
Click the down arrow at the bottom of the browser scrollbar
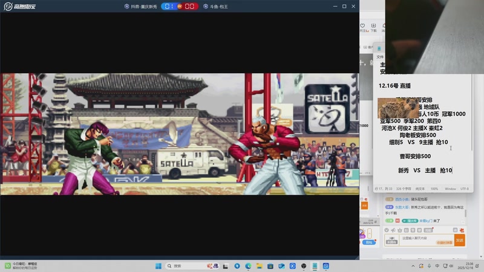(481, 256)
